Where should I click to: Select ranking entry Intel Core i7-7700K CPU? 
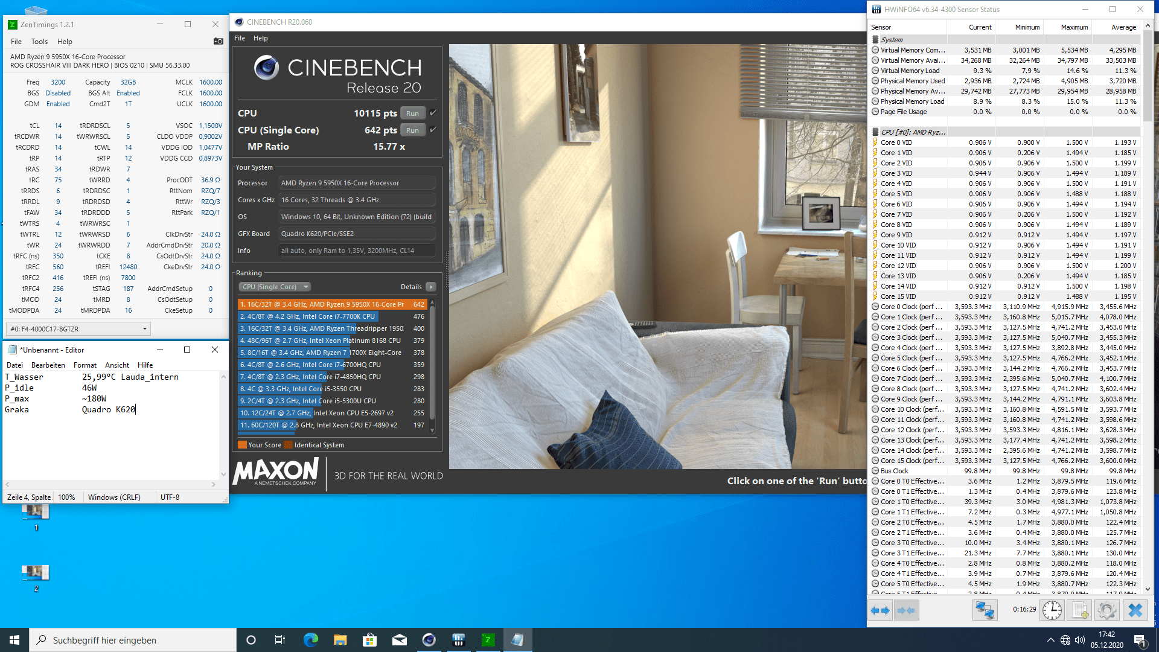[333, 316]
